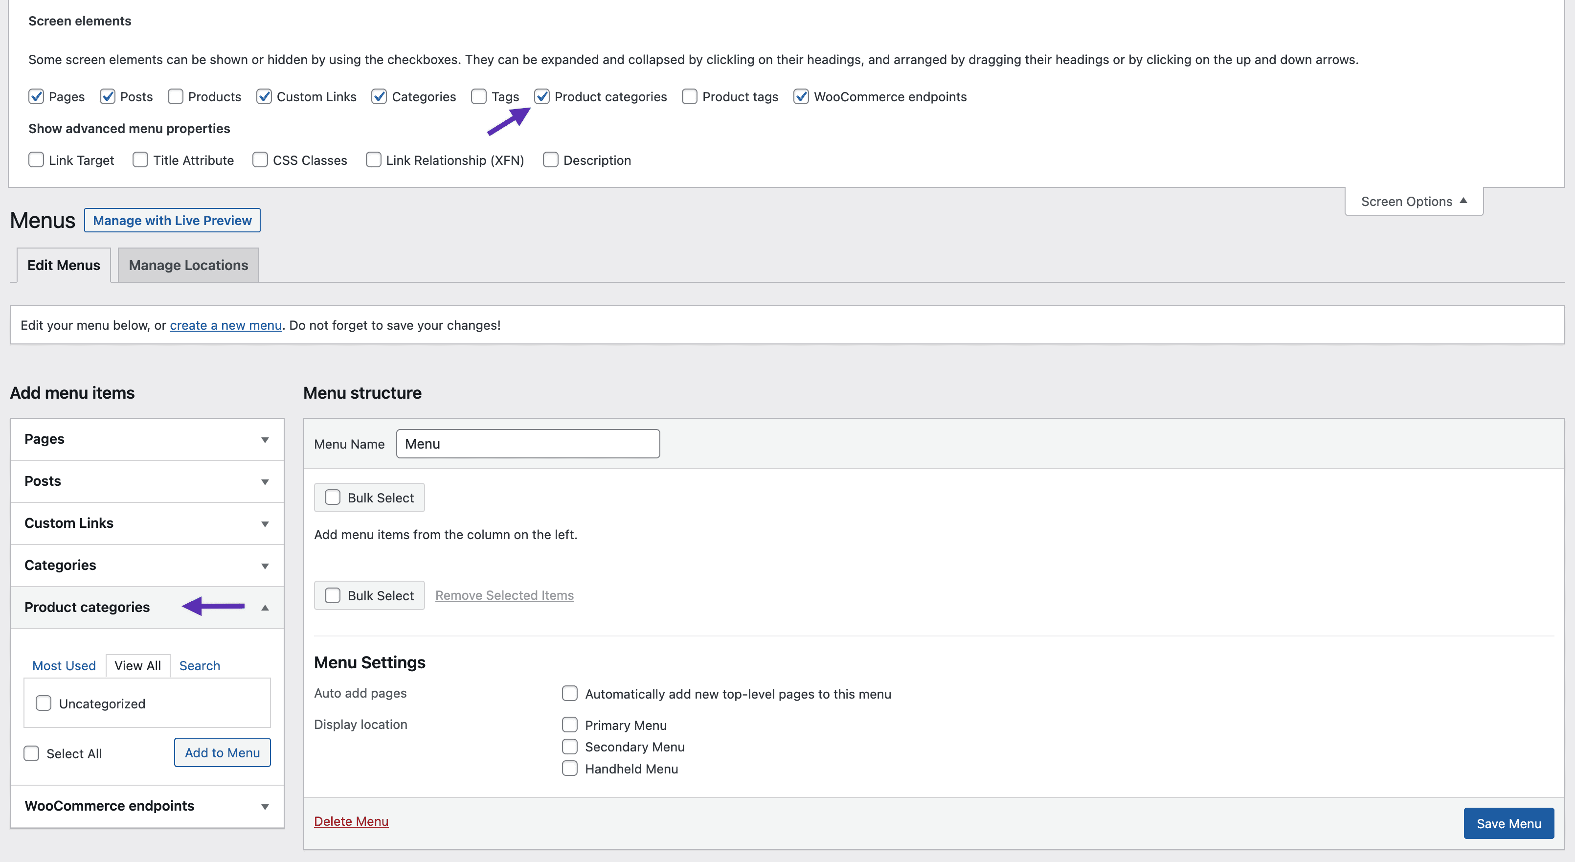Click the Add to Menu button
This screenshot has width=1575, height=862.
click(222, 752)
